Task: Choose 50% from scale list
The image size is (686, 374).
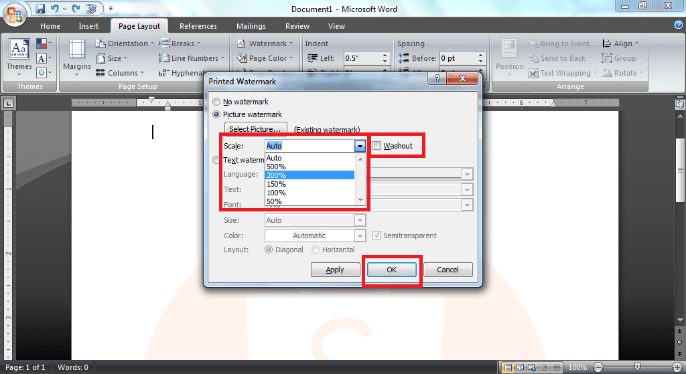Action: [x=310, y=201]
